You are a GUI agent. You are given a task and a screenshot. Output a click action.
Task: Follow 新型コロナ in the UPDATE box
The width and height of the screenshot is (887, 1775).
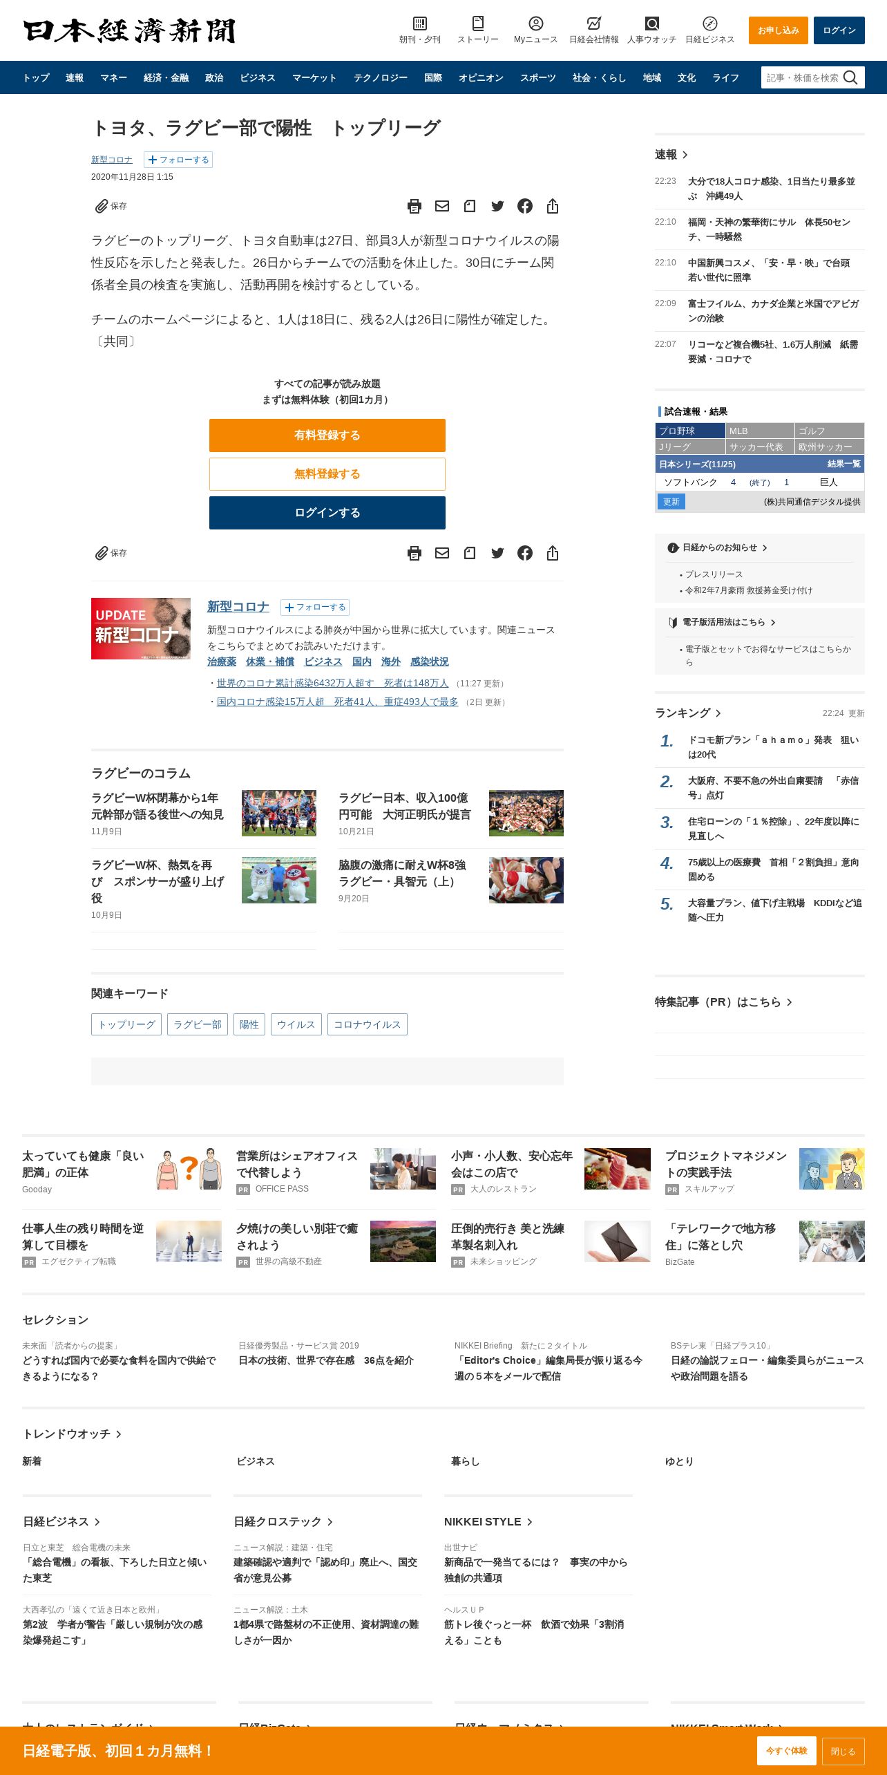(315, 608)
